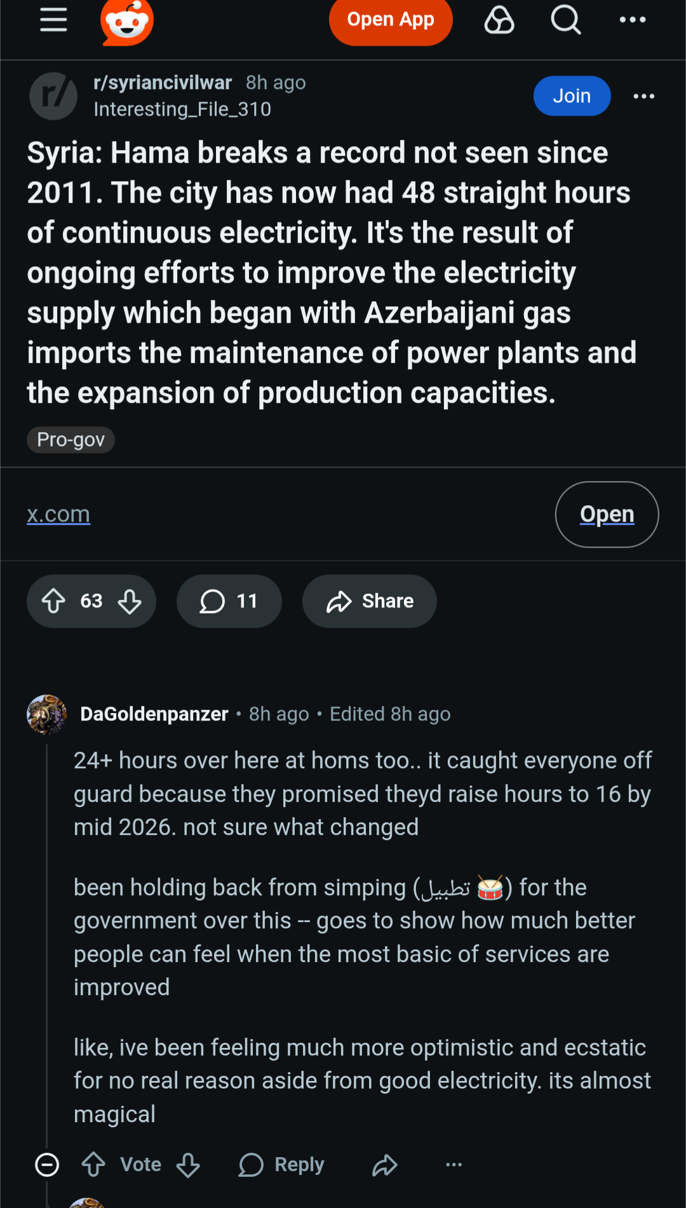The height and width of the screenshot is (1208, 686).
Task: Open Reddit Answers icon in header
Action: [x=499, y=20]
